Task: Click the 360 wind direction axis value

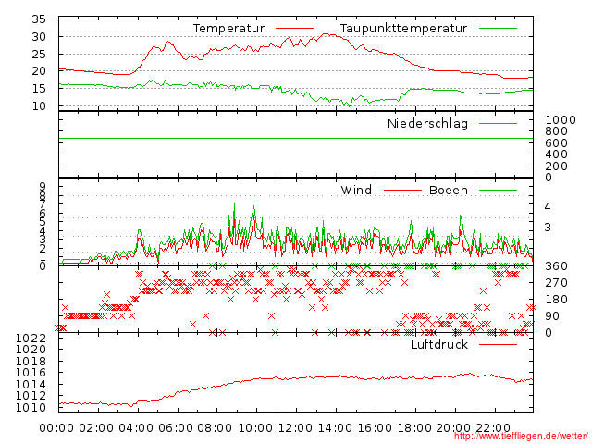Action: click(557, 266)
